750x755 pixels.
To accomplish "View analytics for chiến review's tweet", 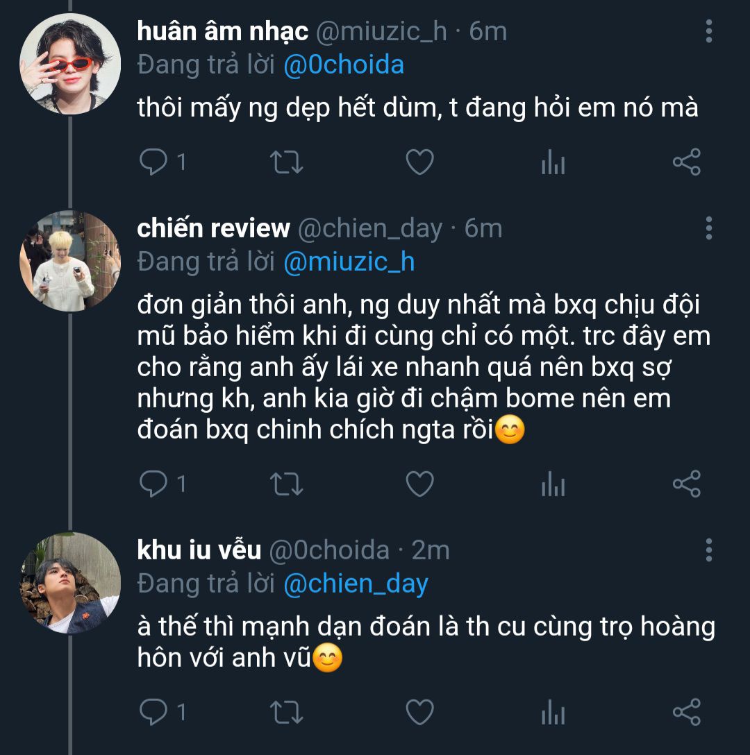I will pyautogui.click(x=553, y=484).
